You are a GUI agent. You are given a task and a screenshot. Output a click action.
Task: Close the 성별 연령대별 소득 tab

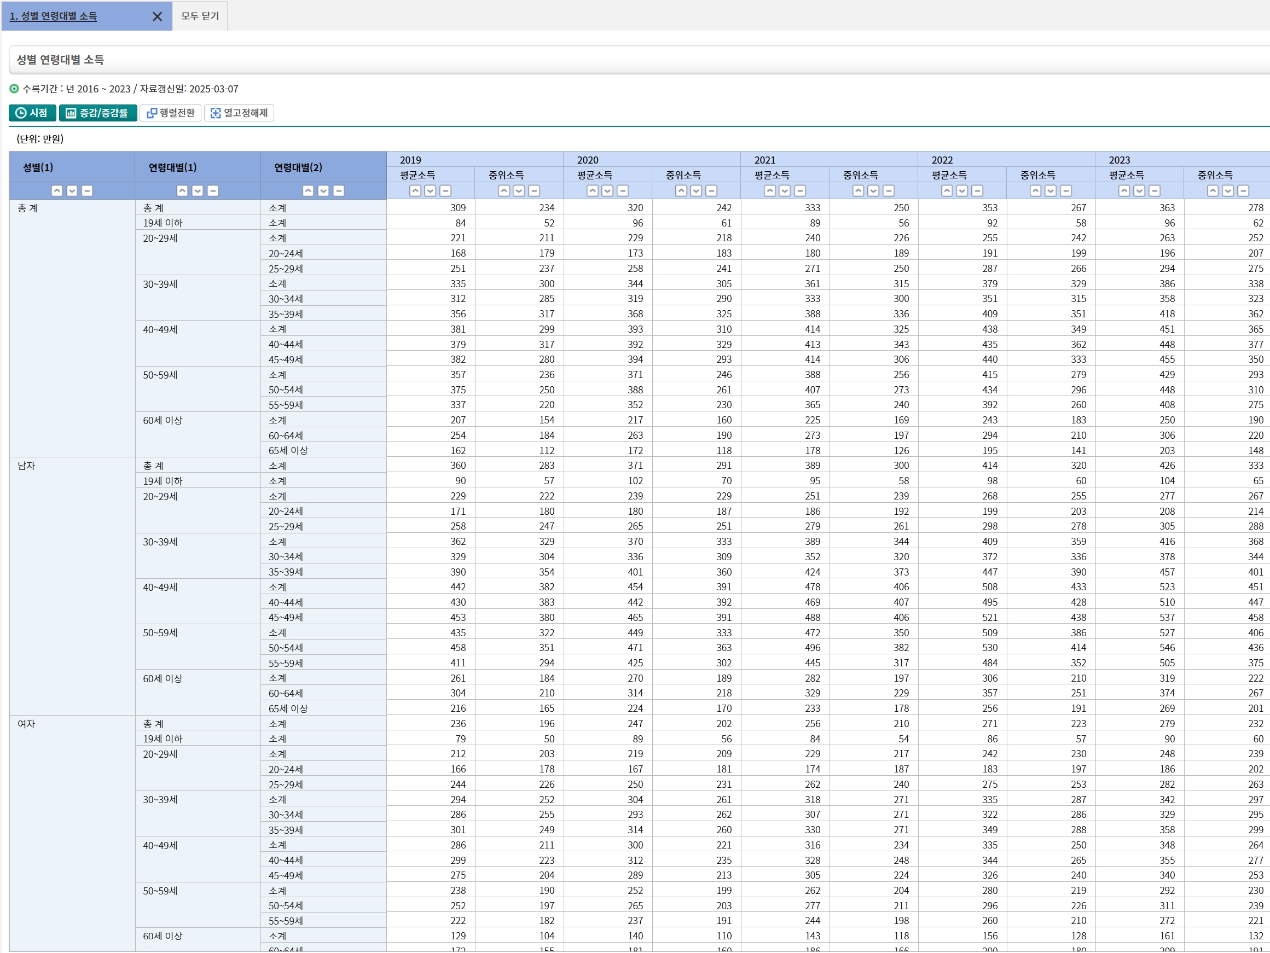pyautogui.click(x=158, y=16)
